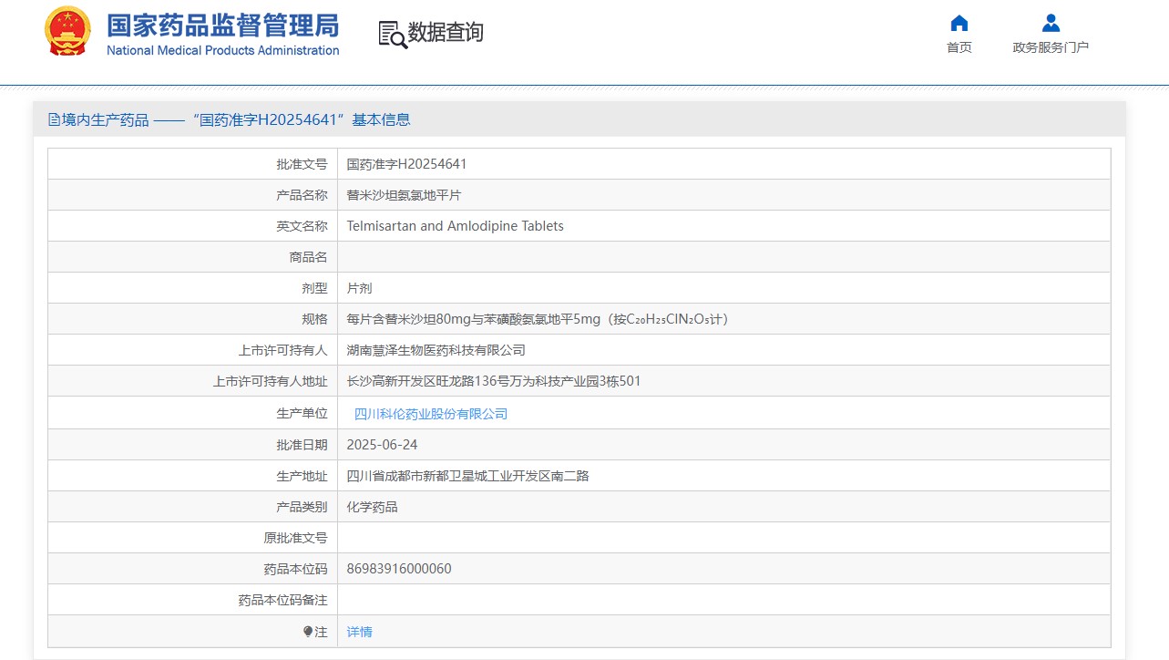1169x660 pixels.
Task: Select the drug standard code 86983916000060
Action: tap(399, 569)
